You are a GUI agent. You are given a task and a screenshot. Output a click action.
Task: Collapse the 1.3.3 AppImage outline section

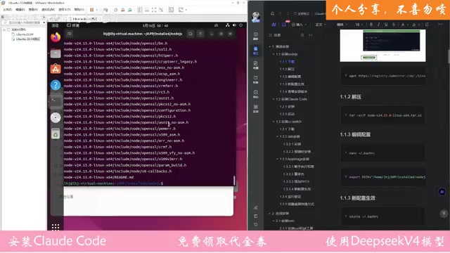[277, 160]
